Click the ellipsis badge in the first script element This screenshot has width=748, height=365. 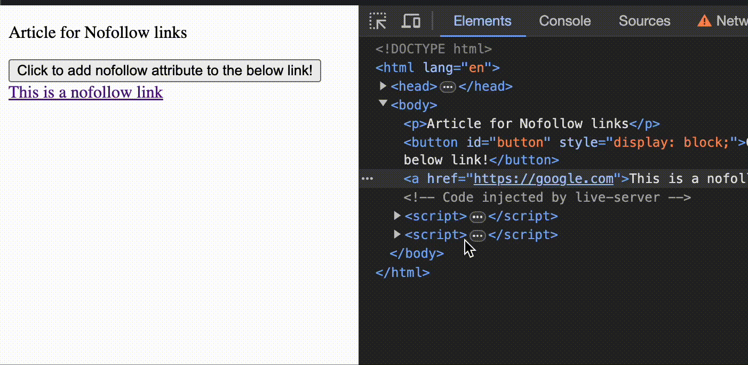(x=478, y=217)
